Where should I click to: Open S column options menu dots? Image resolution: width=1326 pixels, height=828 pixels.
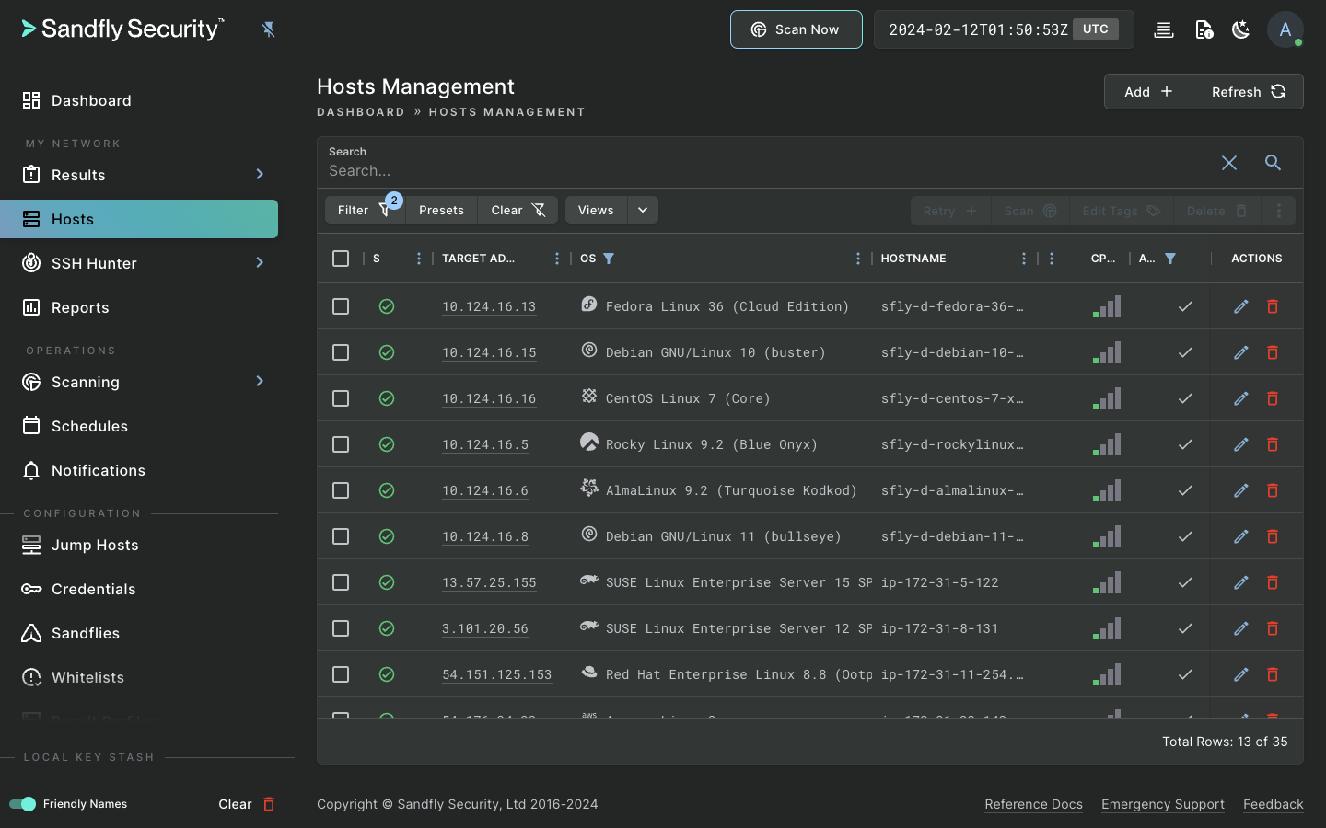coord(419,259)
